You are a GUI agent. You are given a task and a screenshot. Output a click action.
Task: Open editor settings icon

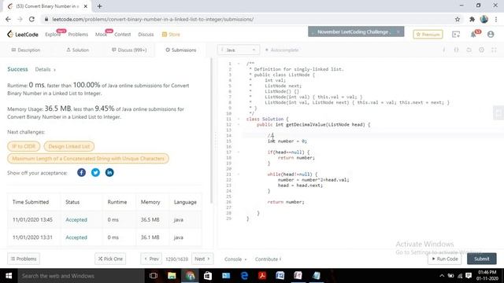pyautogui.click(x=481, y=50)
